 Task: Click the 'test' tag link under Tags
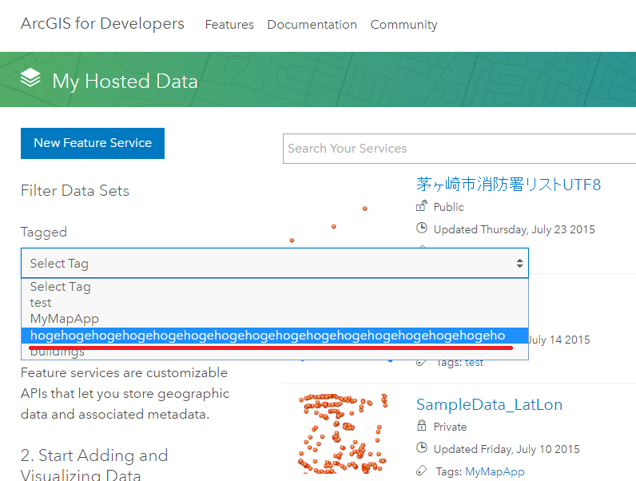pyautogui.click(x=474, y=362)
